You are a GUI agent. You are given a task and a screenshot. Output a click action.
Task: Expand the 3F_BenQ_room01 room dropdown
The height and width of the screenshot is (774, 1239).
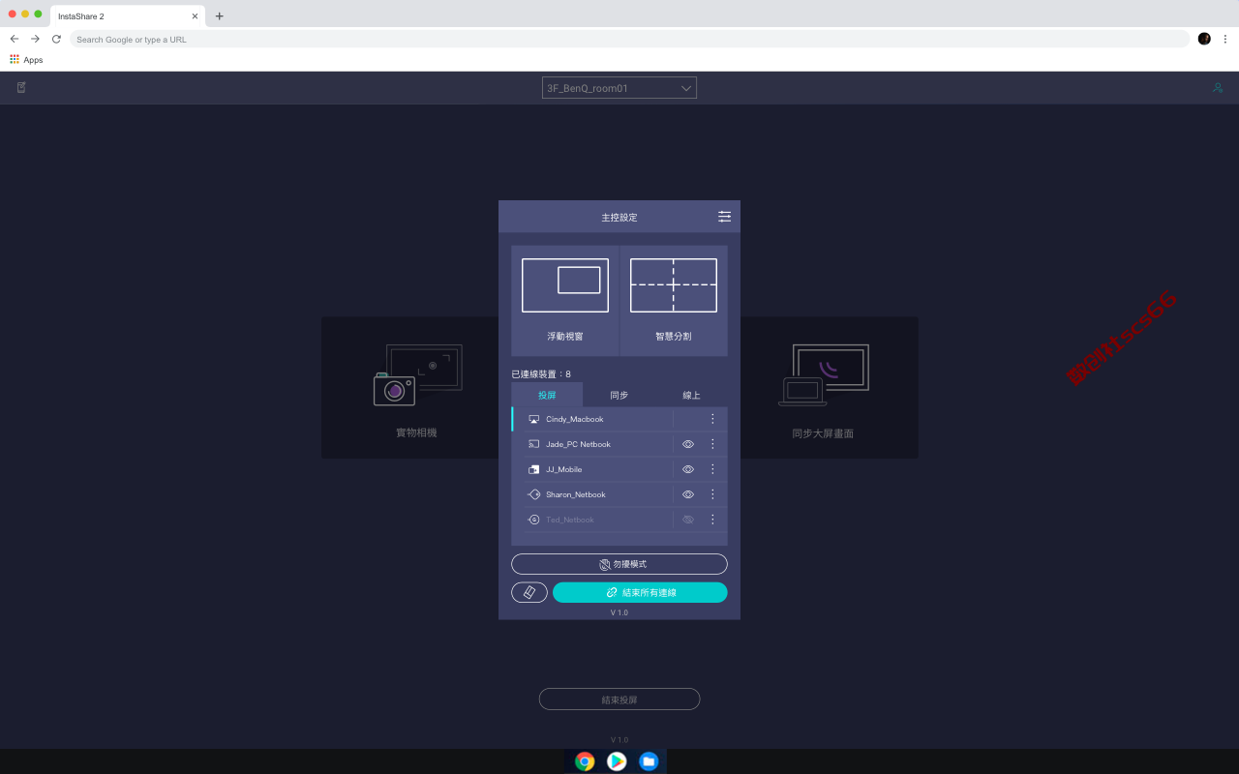[x=619, y=88]
